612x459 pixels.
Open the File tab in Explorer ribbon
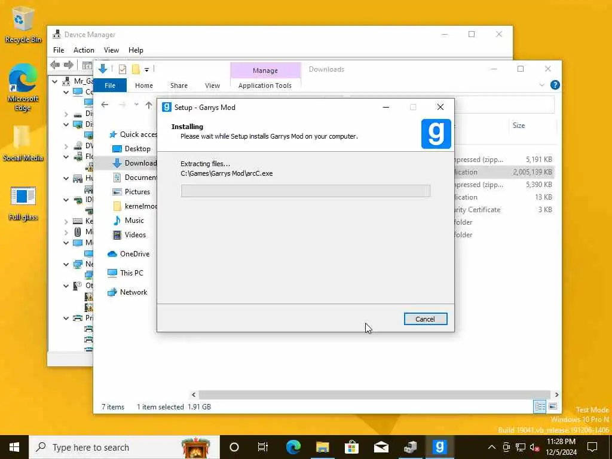click(x=110, y=85)
